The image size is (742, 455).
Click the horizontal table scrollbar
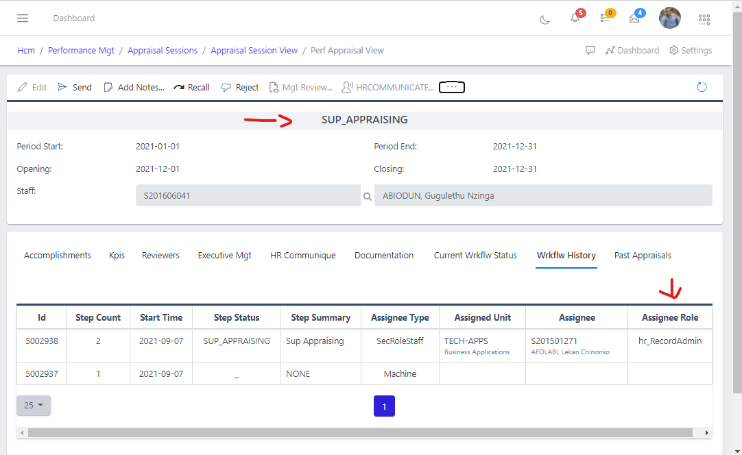pyautogui.click(x=360, y=433)
